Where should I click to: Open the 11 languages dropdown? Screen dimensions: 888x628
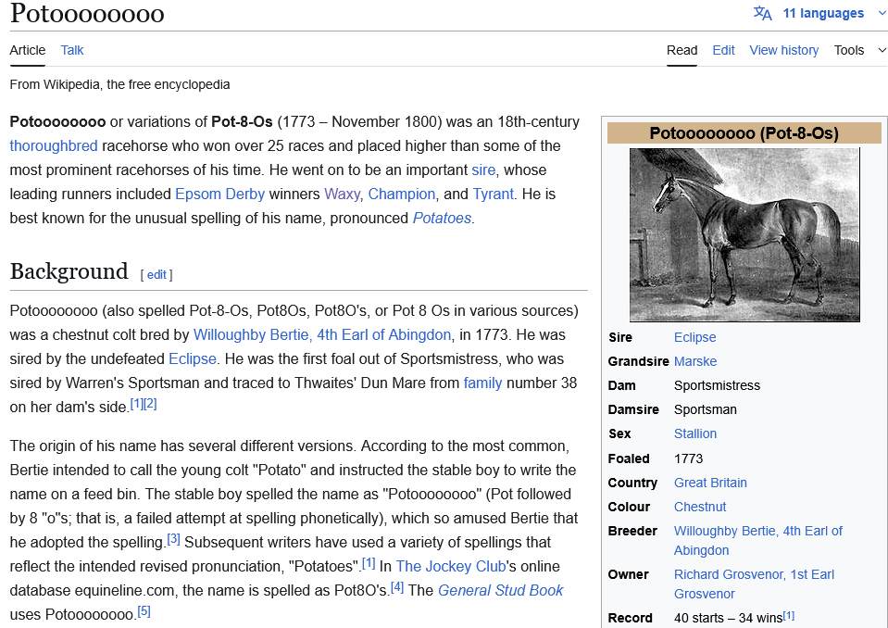[823, 13]
